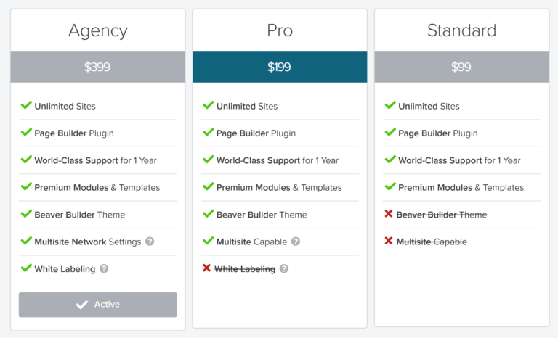
Task: Click the Active button in Agency plan
Action: [98, 305]
